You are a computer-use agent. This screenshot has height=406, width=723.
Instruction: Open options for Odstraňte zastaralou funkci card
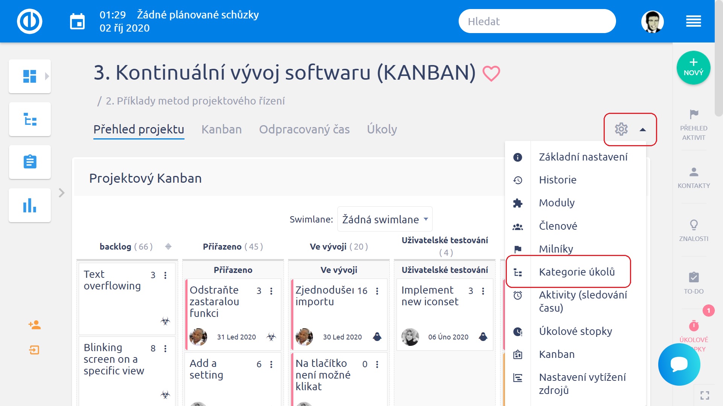coord(271,291)
